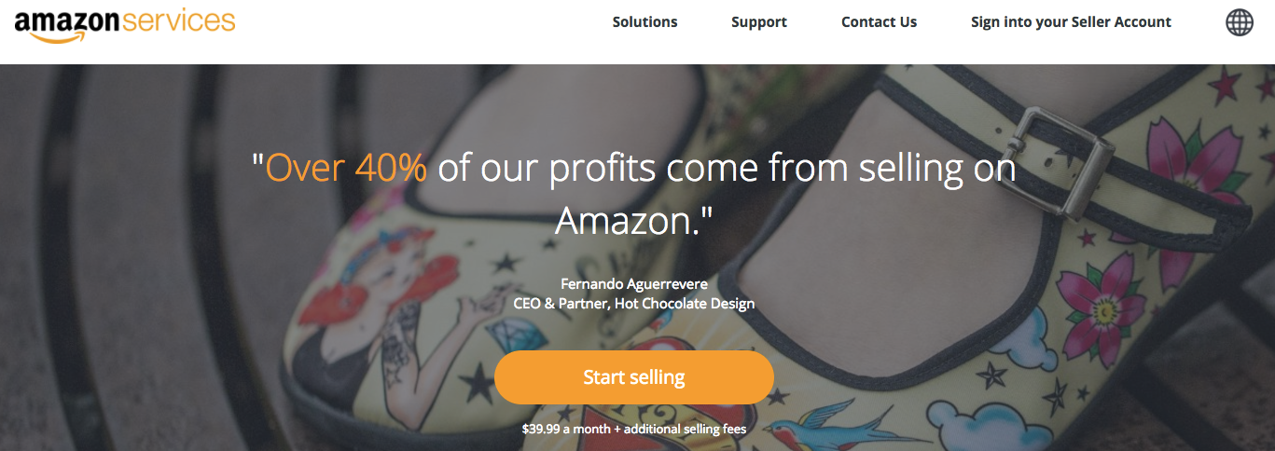1275x451 pixels.
Task: Open the Solutions menu
Action: [644, 22]
